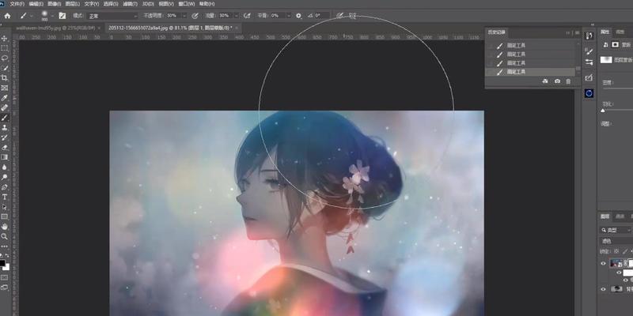Hide the background layer eye icon
This screenshot has height=316, width=633.
(603, 289)
